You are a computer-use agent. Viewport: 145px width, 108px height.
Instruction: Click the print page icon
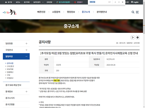[137, 37]
